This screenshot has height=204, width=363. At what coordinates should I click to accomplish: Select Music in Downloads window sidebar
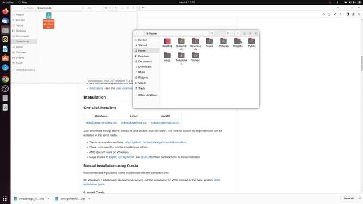pos(24,47)
